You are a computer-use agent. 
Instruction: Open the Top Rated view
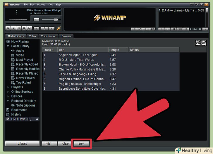[23, 83]
